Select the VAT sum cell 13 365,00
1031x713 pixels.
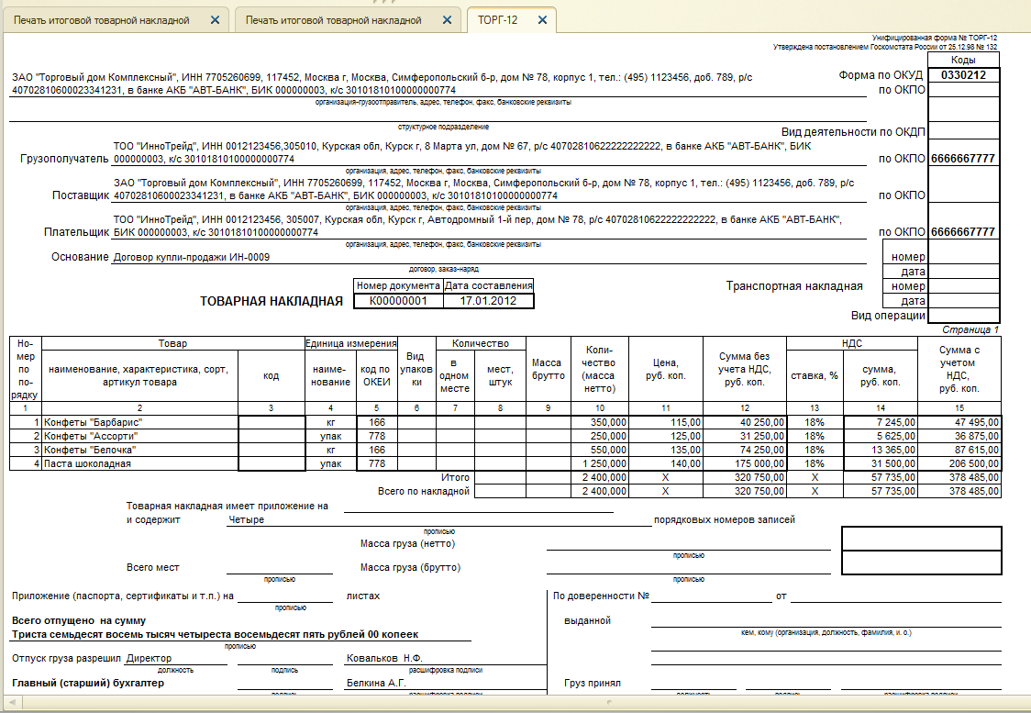tap(881, 450)
